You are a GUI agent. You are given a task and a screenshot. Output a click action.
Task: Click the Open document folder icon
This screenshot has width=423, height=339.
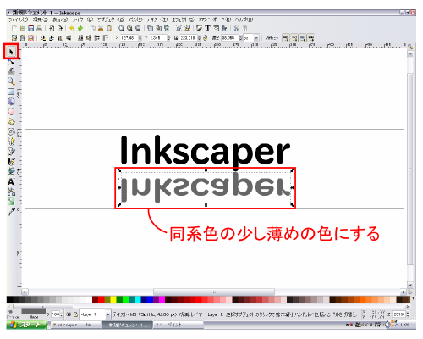(23, 28)
